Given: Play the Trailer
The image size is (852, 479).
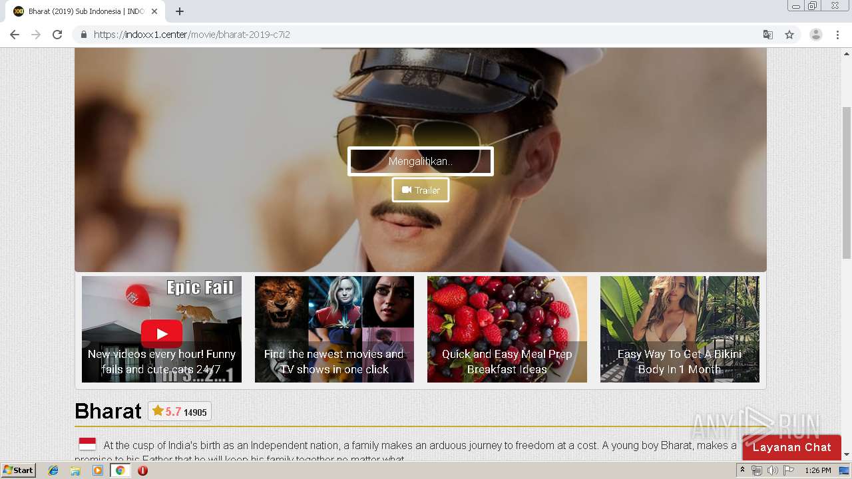Looking at the screenshot, I should tap(420, 190).
